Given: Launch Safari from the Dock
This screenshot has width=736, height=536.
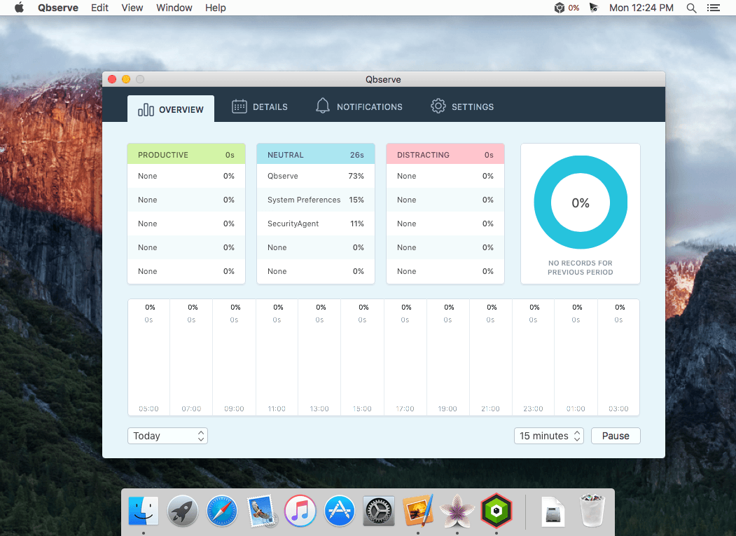Looking at the screenshot, I should coord(221,510).
